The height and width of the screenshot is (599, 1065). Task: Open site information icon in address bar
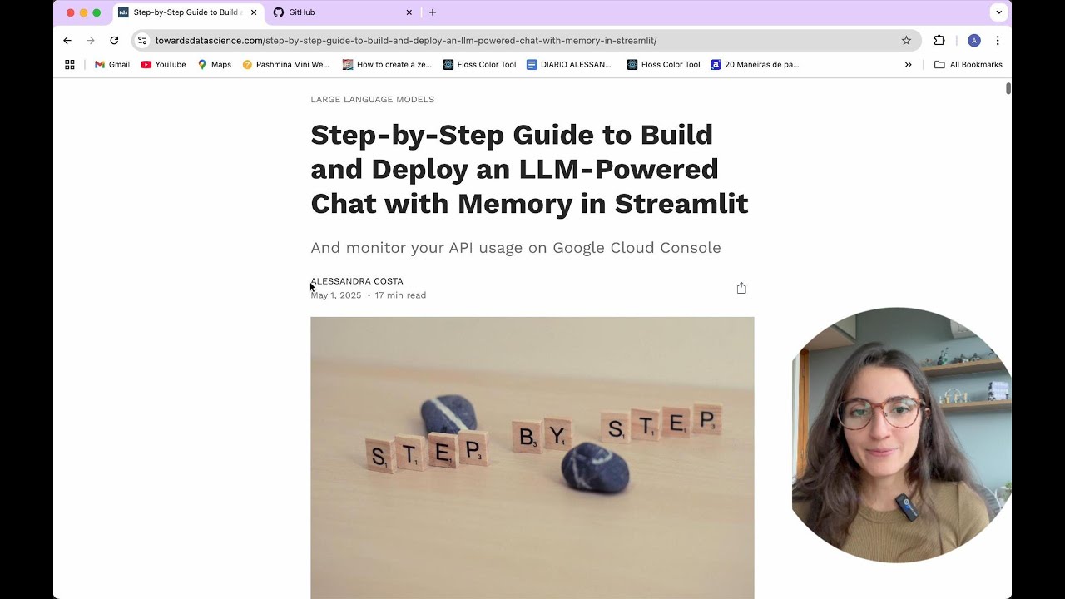[x=142, y=40]
